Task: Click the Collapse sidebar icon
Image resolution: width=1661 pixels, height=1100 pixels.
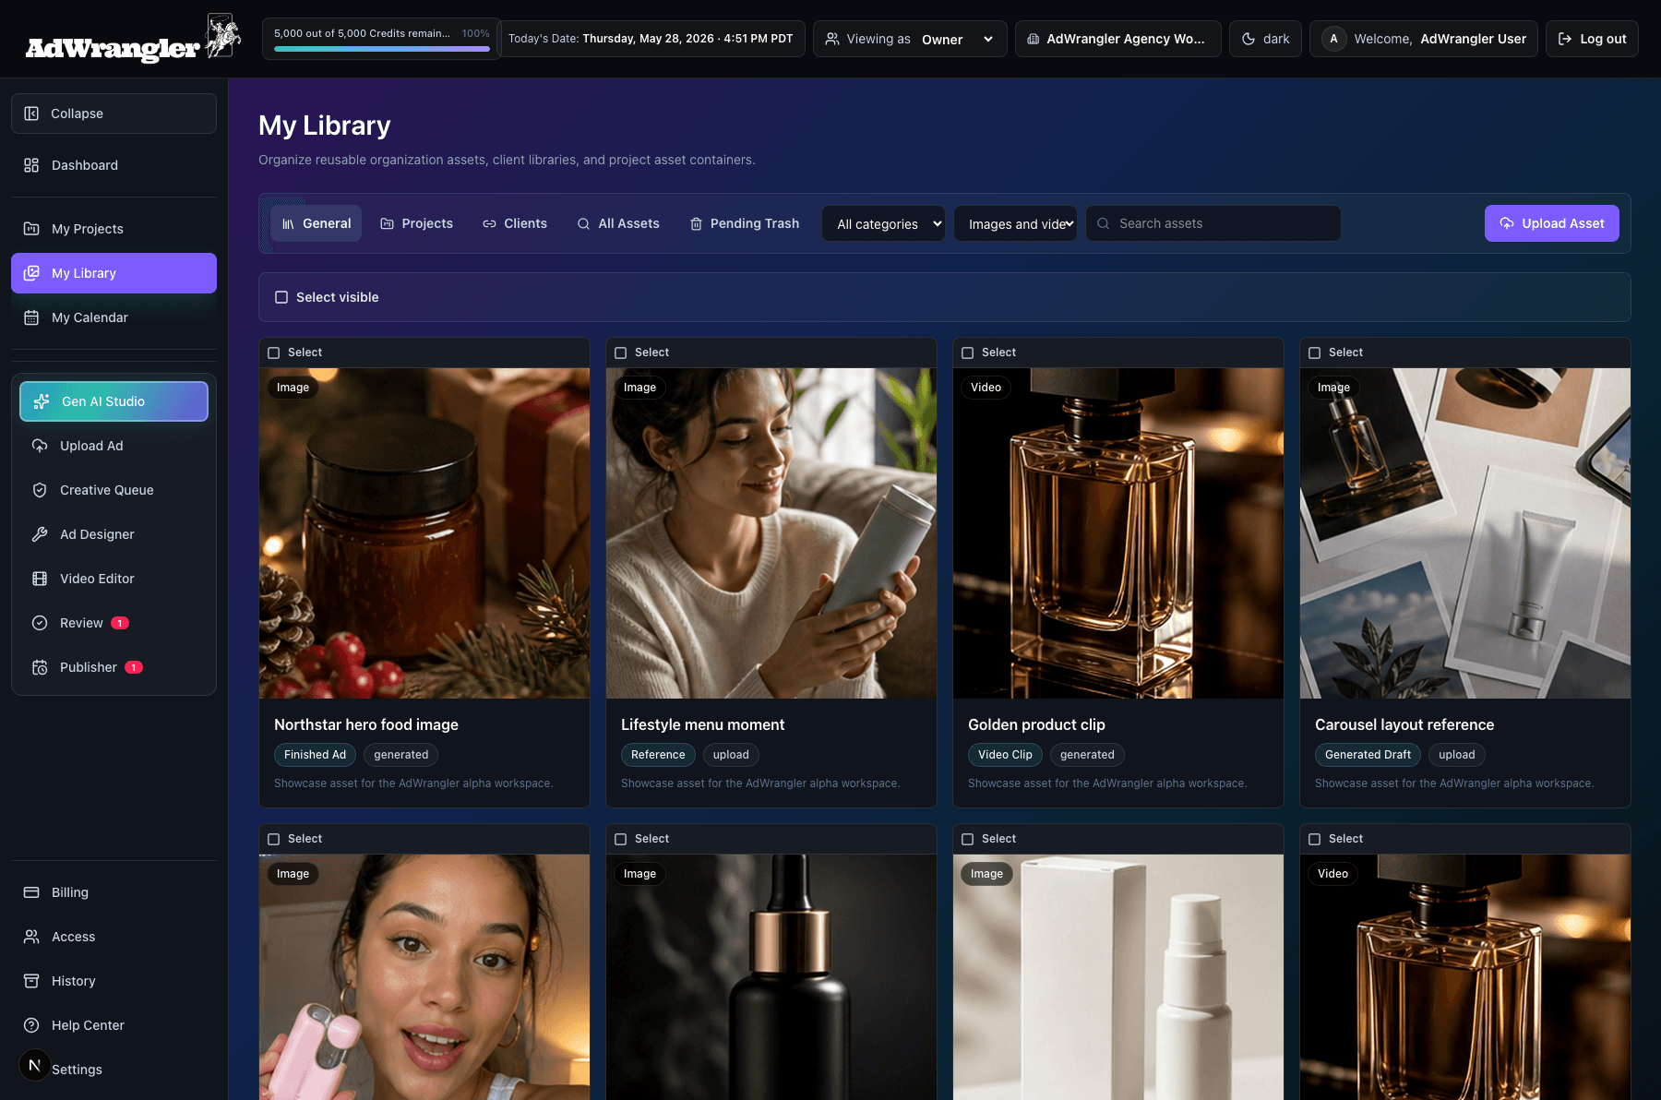Action: click(31, 114)
